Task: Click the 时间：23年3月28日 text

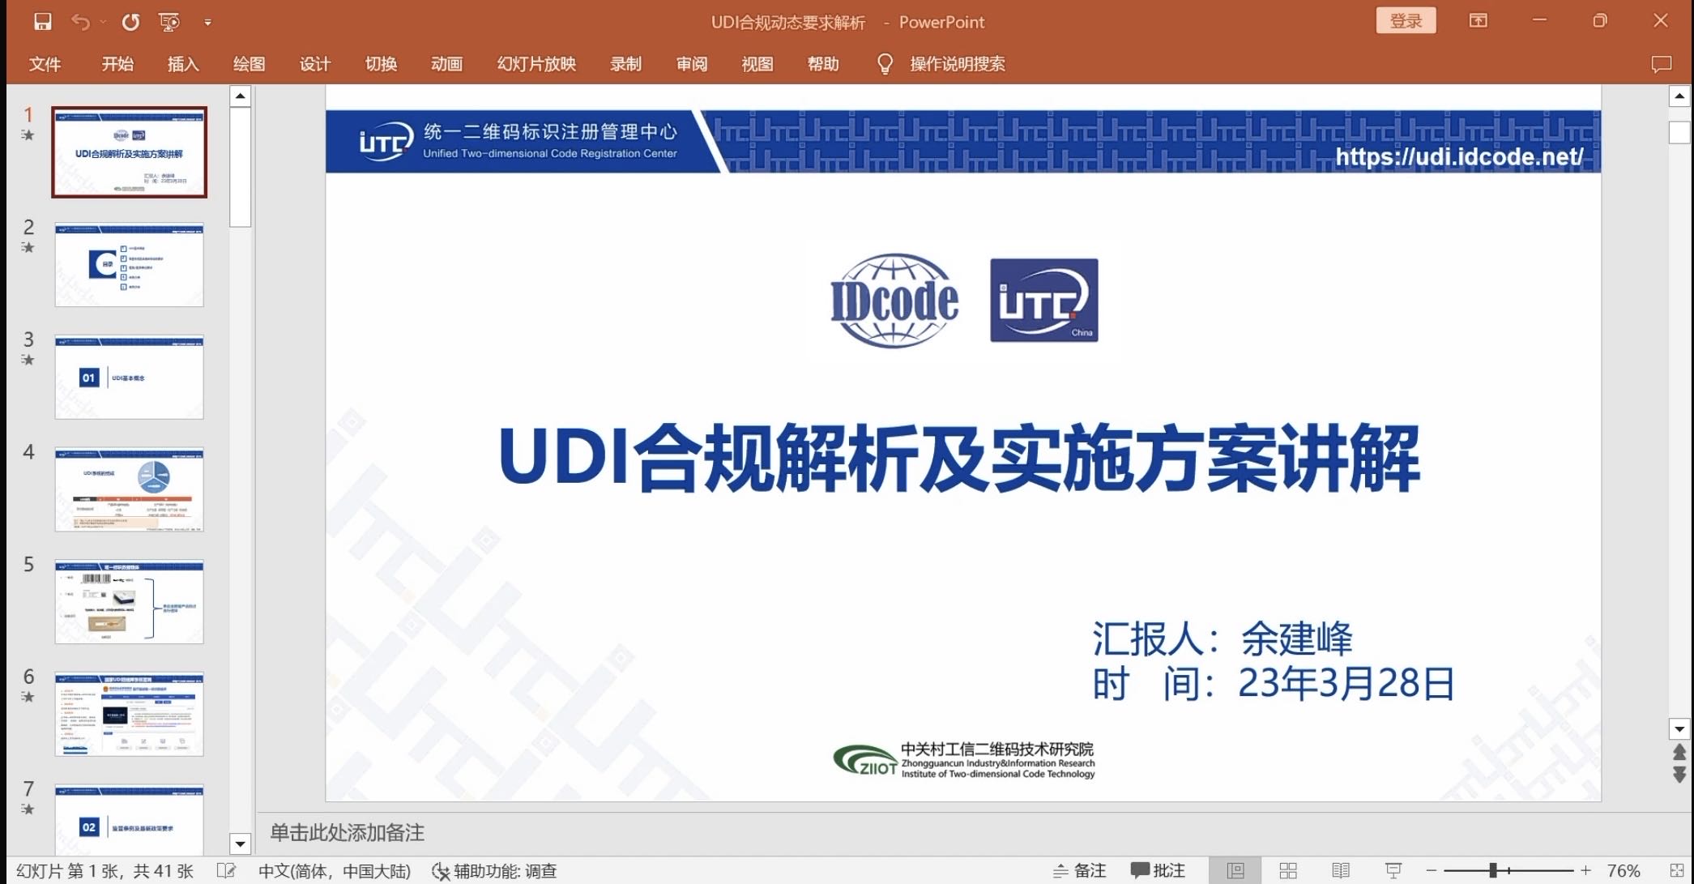Action: click(x=1274, y=683)
